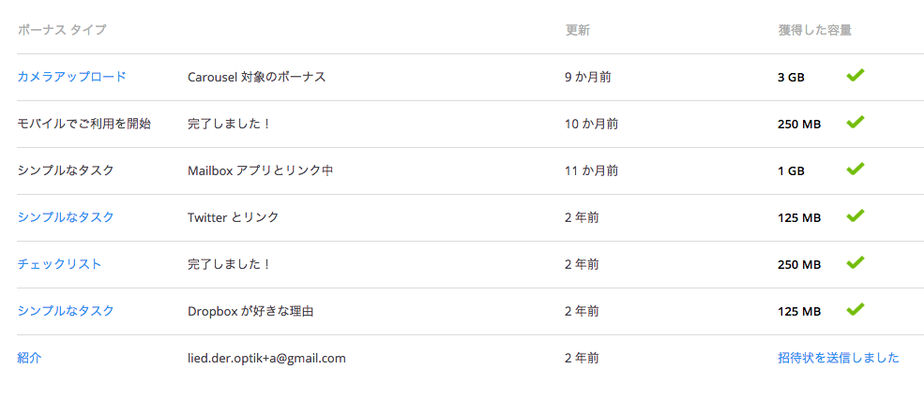The width and height of the screenshot is (924, 399).
Task: Click green checkmark beside 1 GB
Action: 856,169
